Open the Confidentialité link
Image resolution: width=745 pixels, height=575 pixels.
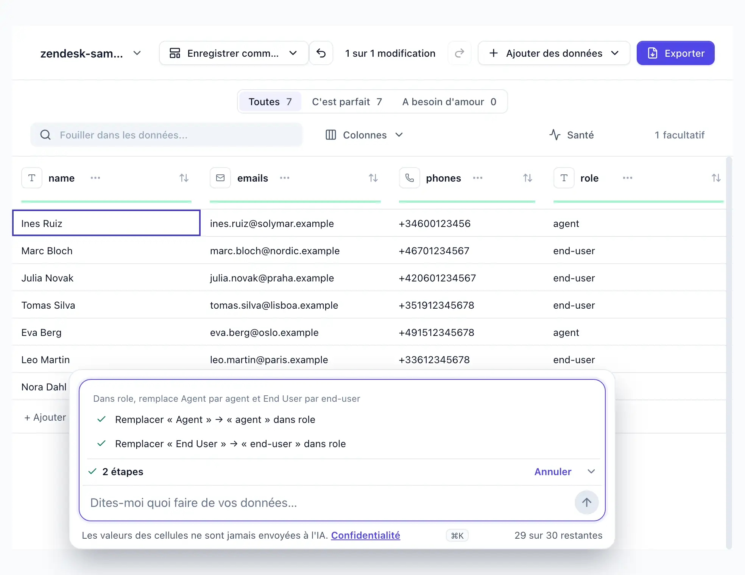tap(366, 535)
